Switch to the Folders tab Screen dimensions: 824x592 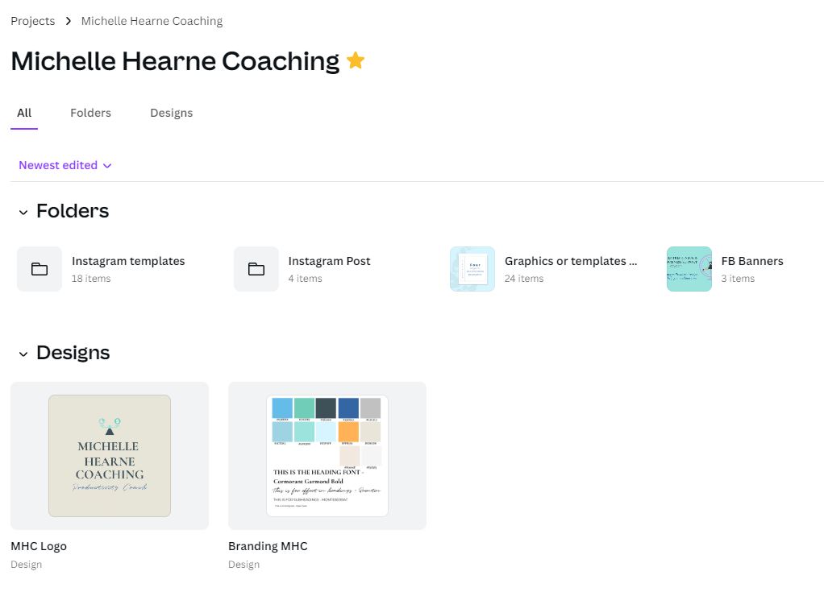90,113
